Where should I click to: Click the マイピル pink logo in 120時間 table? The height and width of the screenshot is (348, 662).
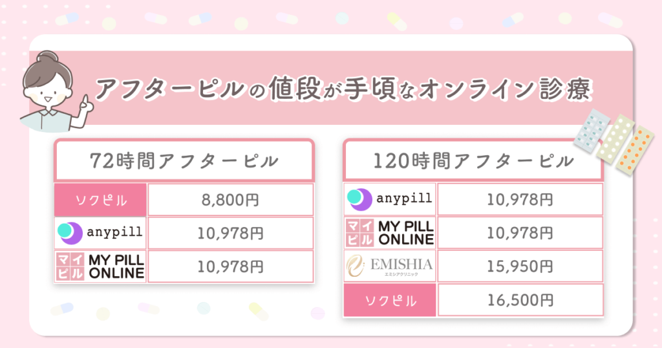click(x=359, y=233)
